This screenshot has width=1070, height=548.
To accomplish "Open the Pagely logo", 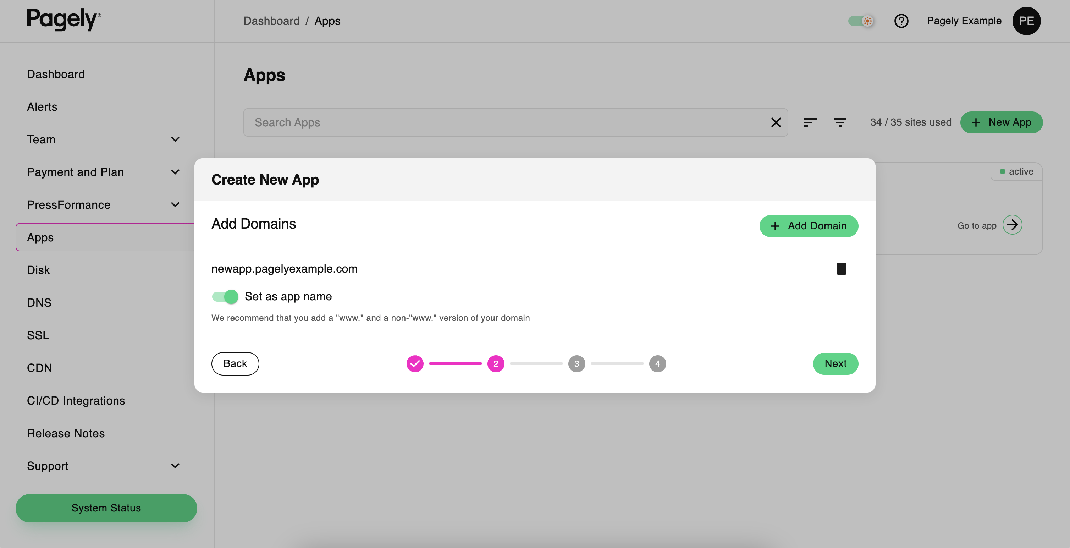I will pyautogui.click(x=63, y=20).
